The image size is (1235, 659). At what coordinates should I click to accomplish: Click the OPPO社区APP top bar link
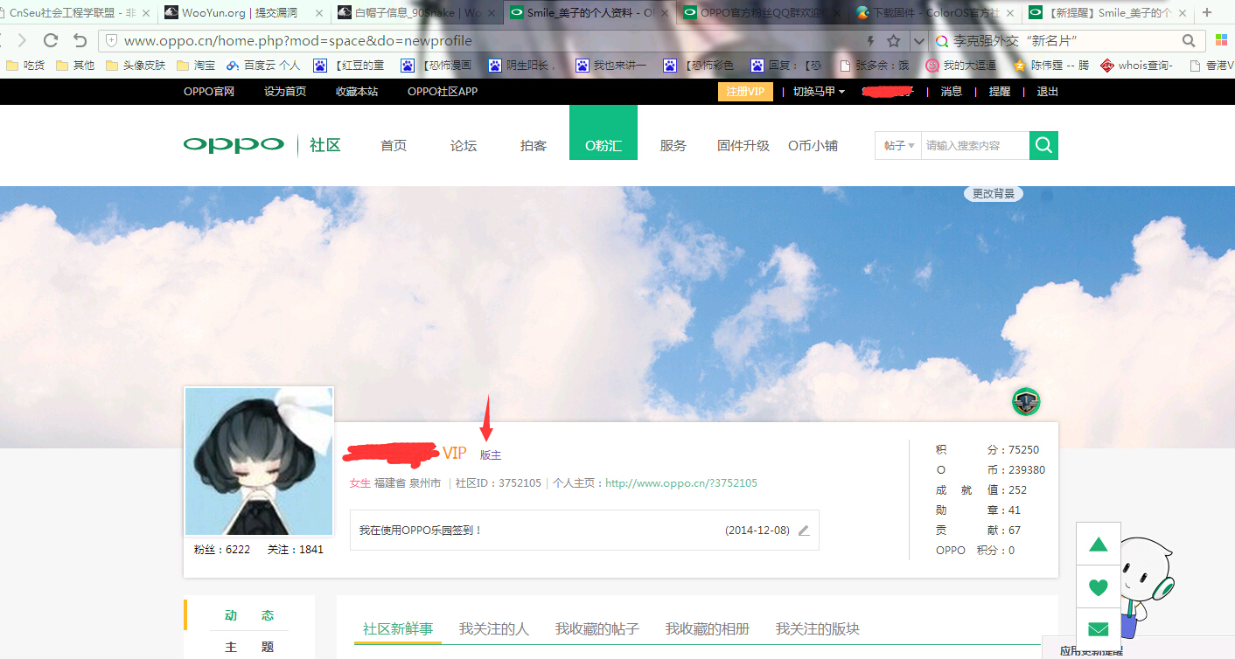click(x=443, y=92)
